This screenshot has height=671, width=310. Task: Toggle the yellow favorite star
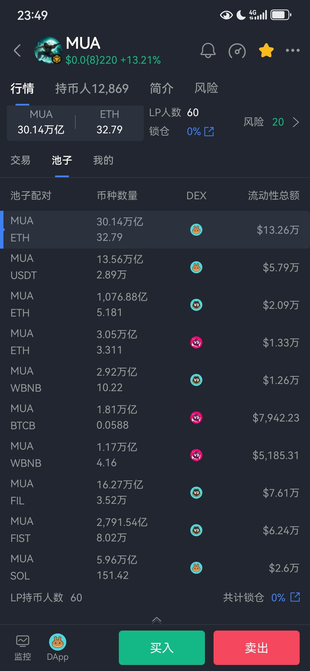click(x=266, y=51)
